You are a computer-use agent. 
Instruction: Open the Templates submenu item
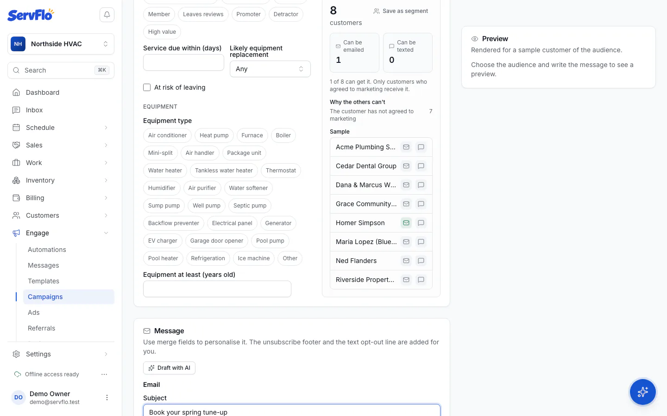click(69, 281)
